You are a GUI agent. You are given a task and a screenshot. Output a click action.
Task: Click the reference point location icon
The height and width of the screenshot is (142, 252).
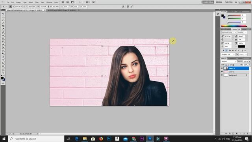click(11, 7)
